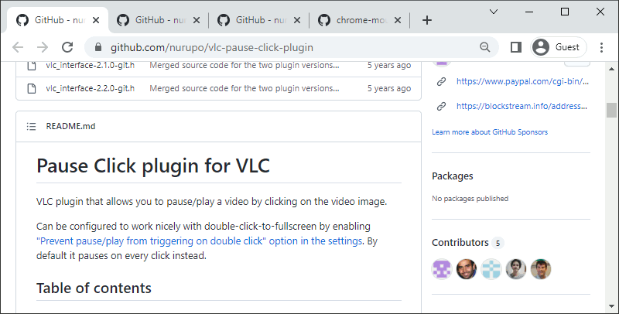Switch to the second GitHub tab
Screen dimensions: 619x314
coord(159,20)
